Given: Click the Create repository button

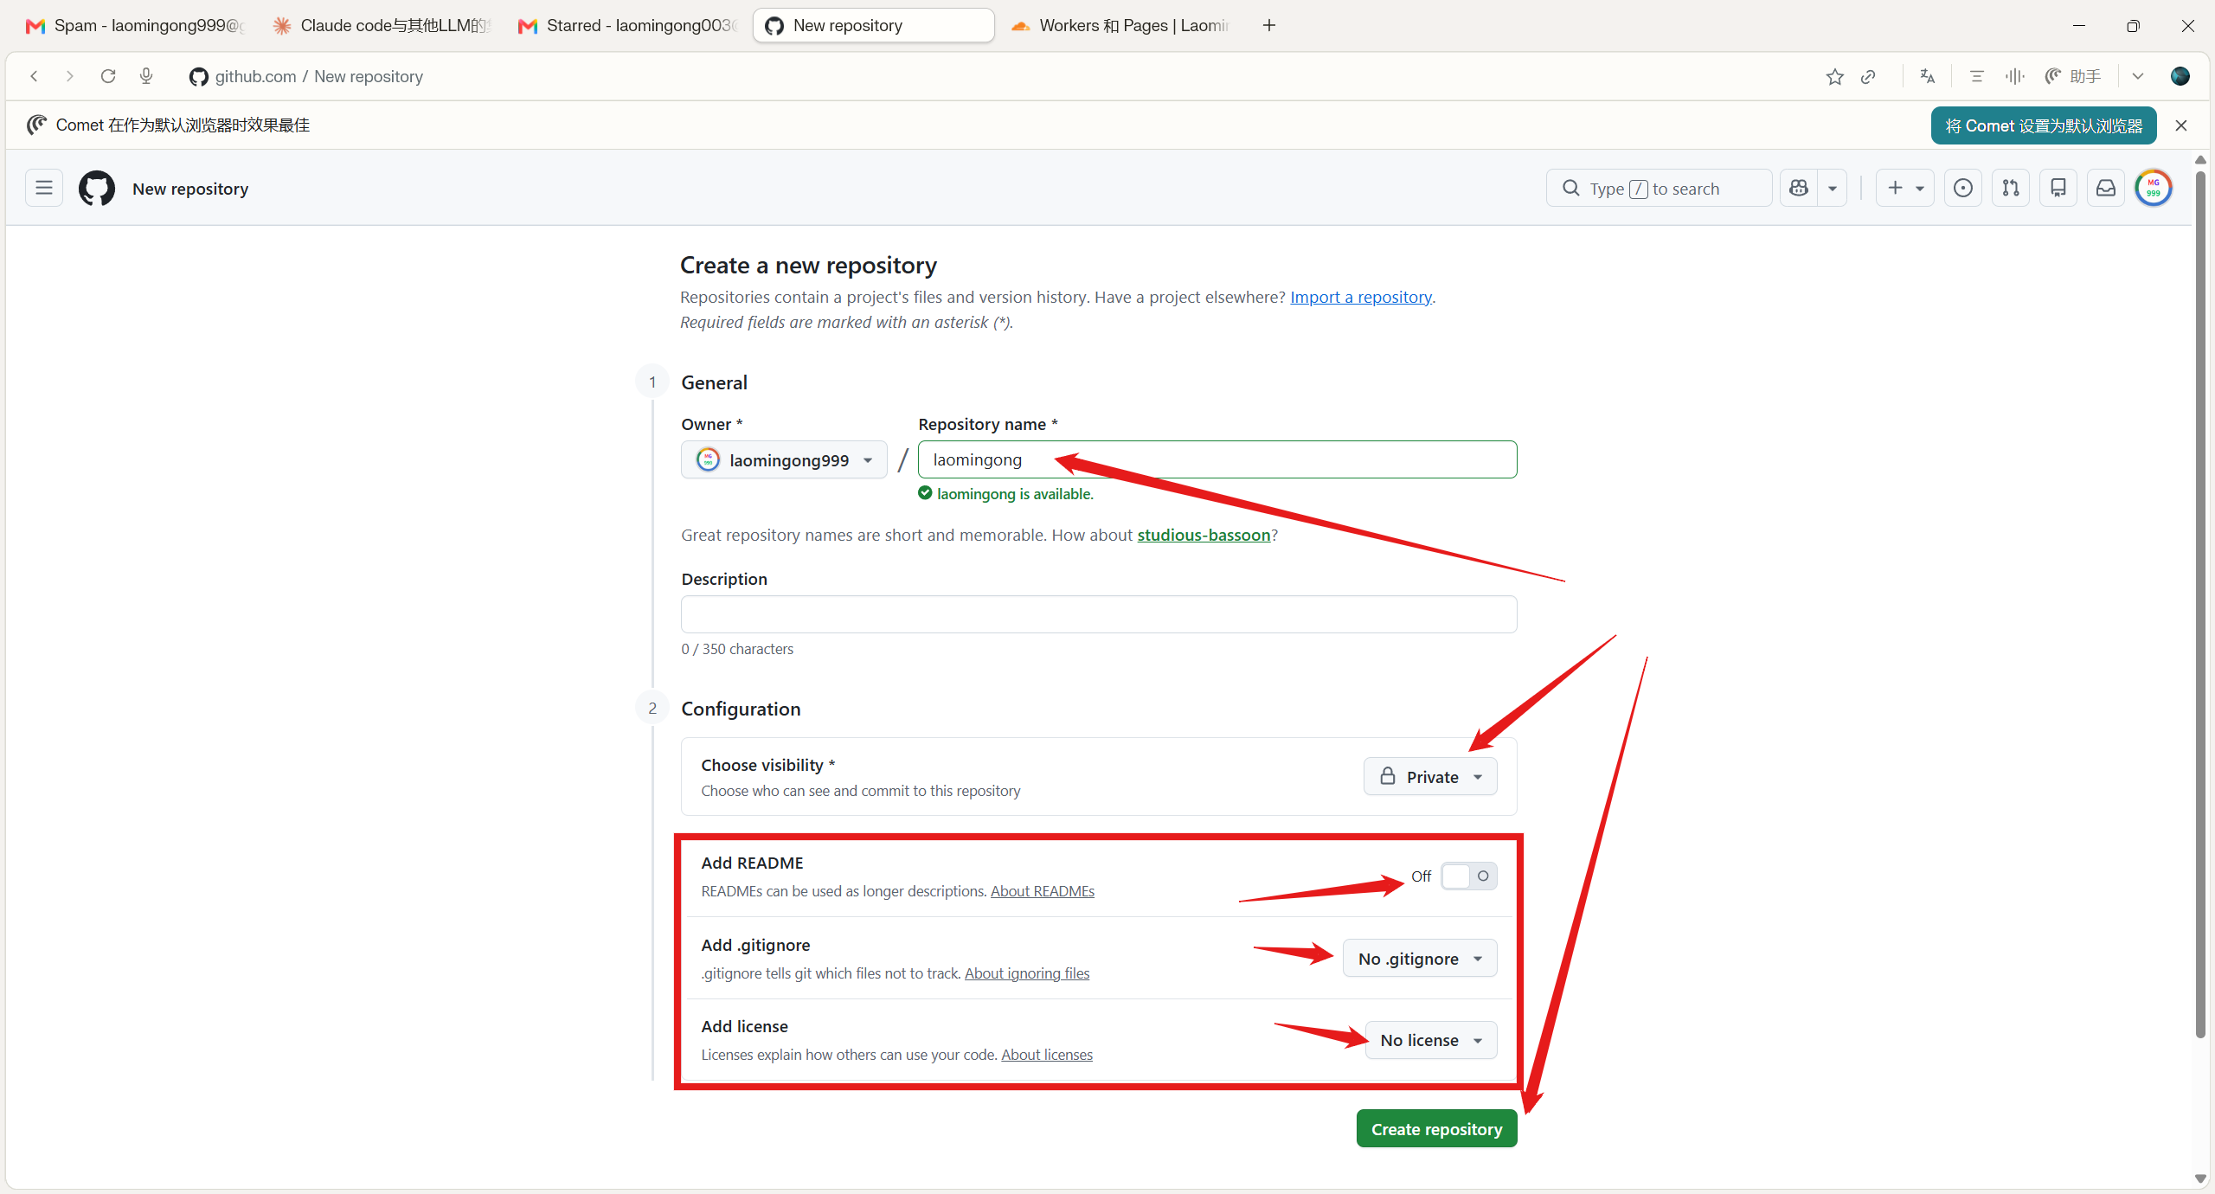Looking at the screenshot, I should [x=1436, y=1128].
